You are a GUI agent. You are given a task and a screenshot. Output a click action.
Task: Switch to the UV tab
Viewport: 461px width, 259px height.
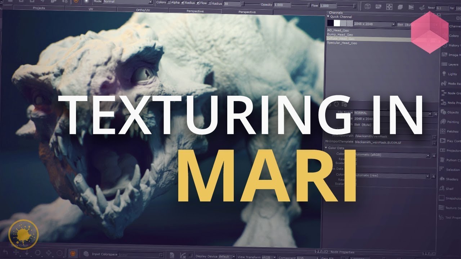pyautogui.click(x=91, y=9)
